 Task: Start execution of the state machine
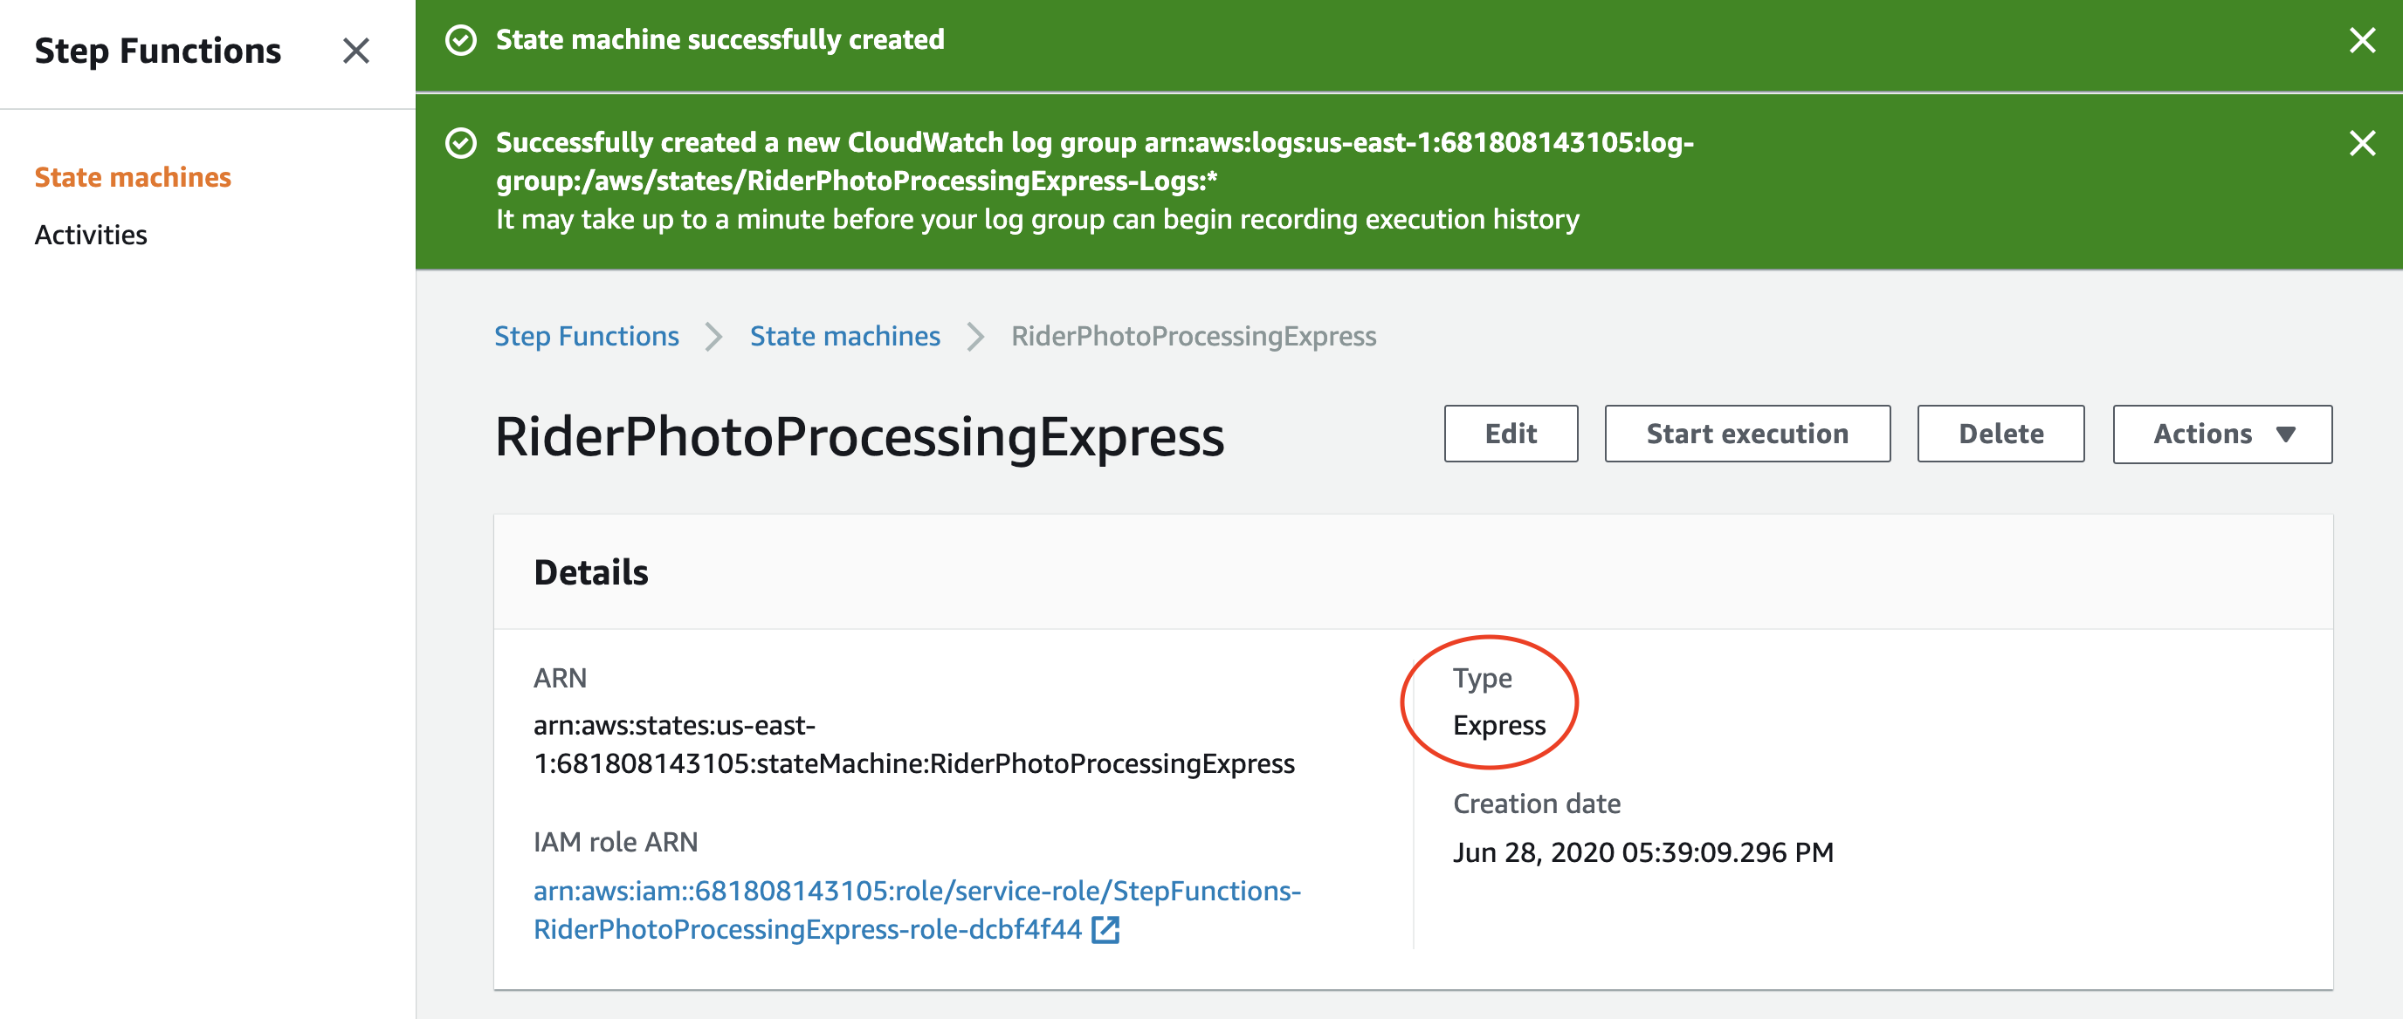[x=1746, y=434]
